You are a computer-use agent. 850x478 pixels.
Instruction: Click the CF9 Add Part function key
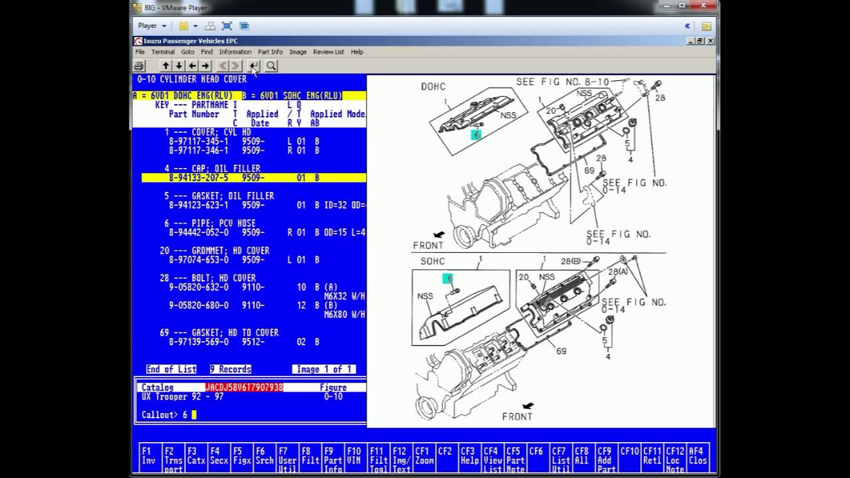point(606,459)
